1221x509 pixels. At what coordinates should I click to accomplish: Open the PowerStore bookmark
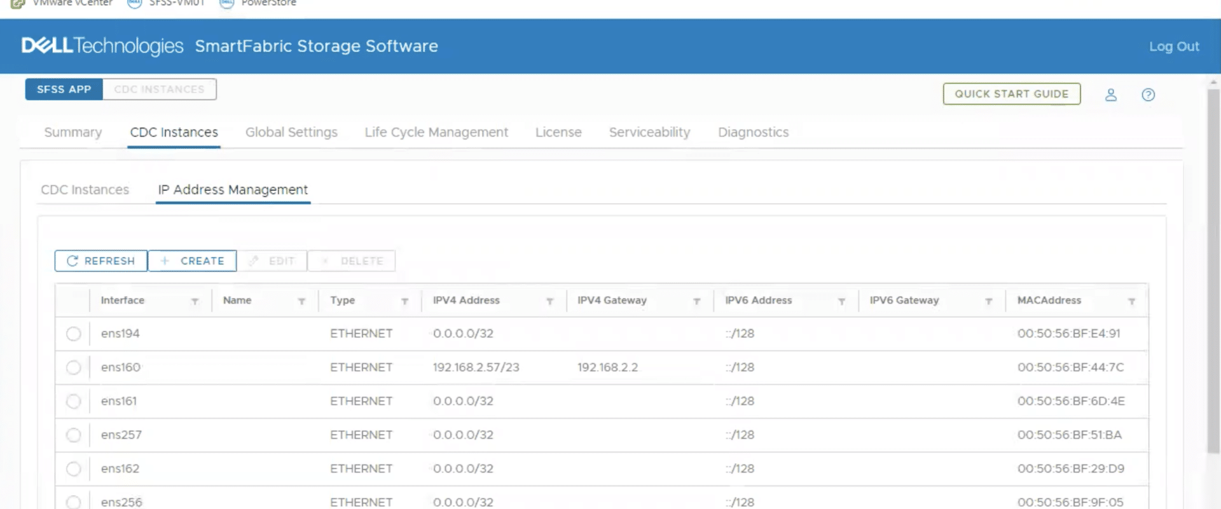(x=258, y=3)
